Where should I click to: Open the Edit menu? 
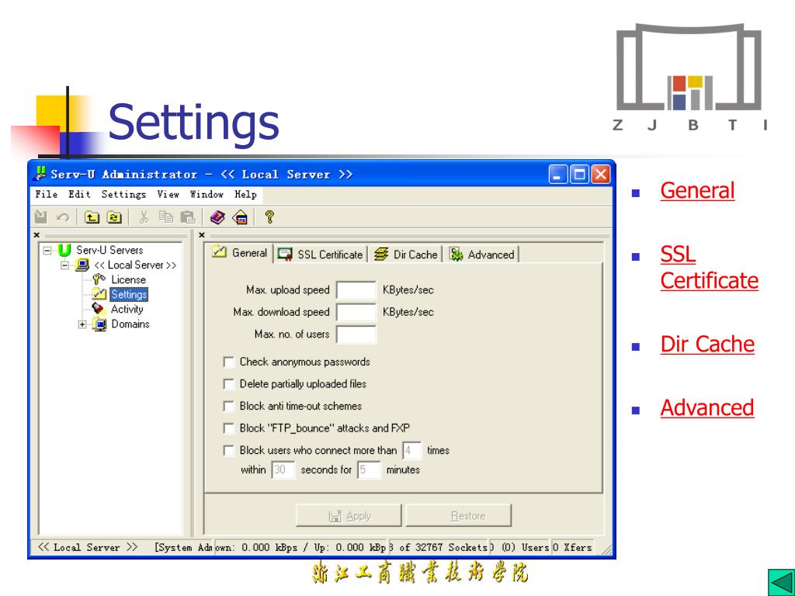pyautogui.click(x=80, y=195)
